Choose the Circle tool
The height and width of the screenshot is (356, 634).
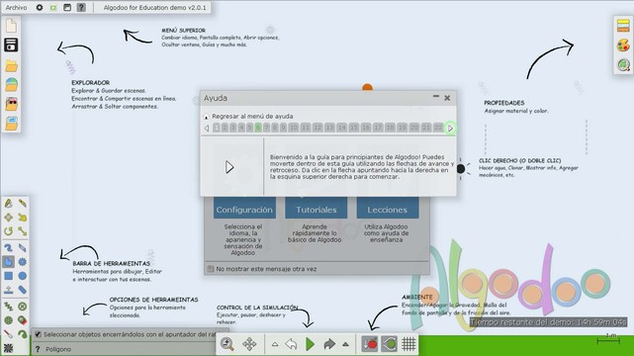[x=22, y=276]
